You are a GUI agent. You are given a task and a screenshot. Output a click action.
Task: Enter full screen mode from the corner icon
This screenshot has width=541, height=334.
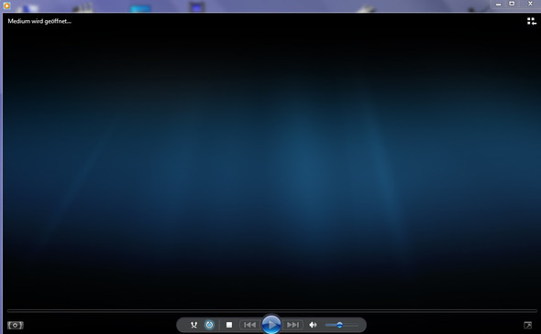[528, 325]
